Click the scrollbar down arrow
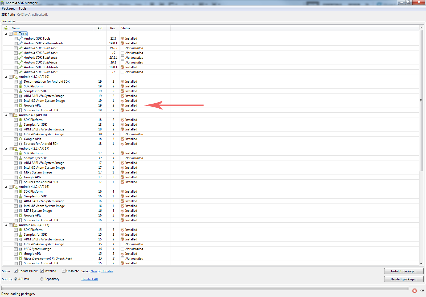This screenshot has height=297, width=426. (x=421, y=264)
